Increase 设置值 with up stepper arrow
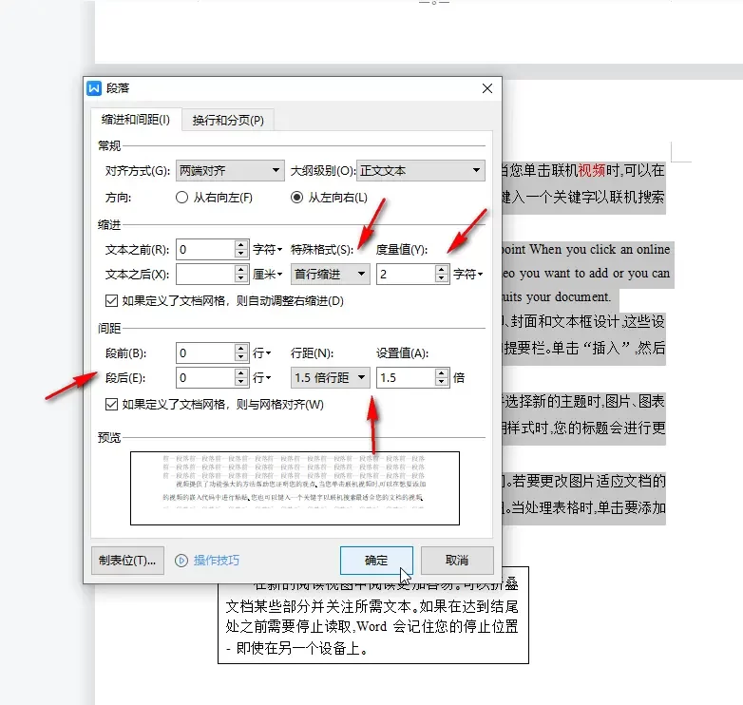The image size is (743, 705). click(442, 372)
